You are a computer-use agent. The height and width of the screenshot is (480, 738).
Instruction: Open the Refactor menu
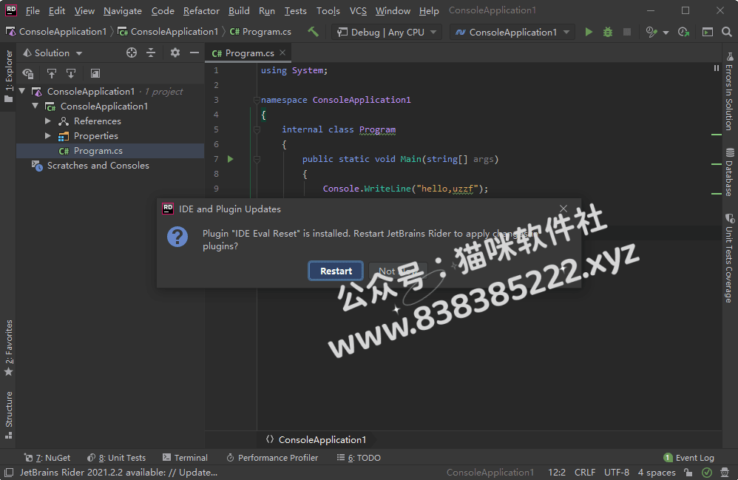click(x=201, y=10)
